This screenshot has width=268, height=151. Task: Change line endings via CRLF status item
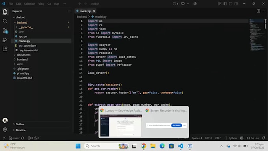[x=218, y=138]
